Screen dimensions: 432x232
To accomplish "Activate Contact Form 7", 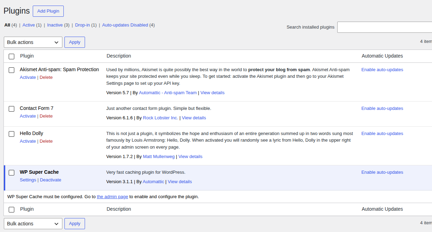I will [x=28, y=116].
